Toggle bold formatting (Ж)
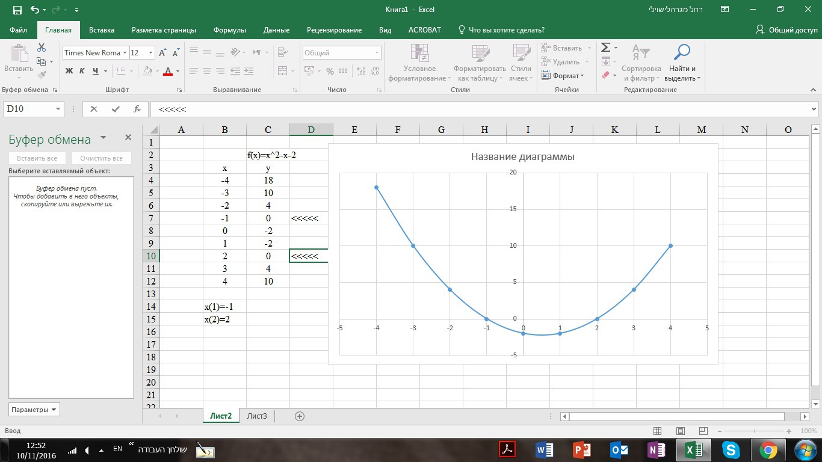 [69, 71]
